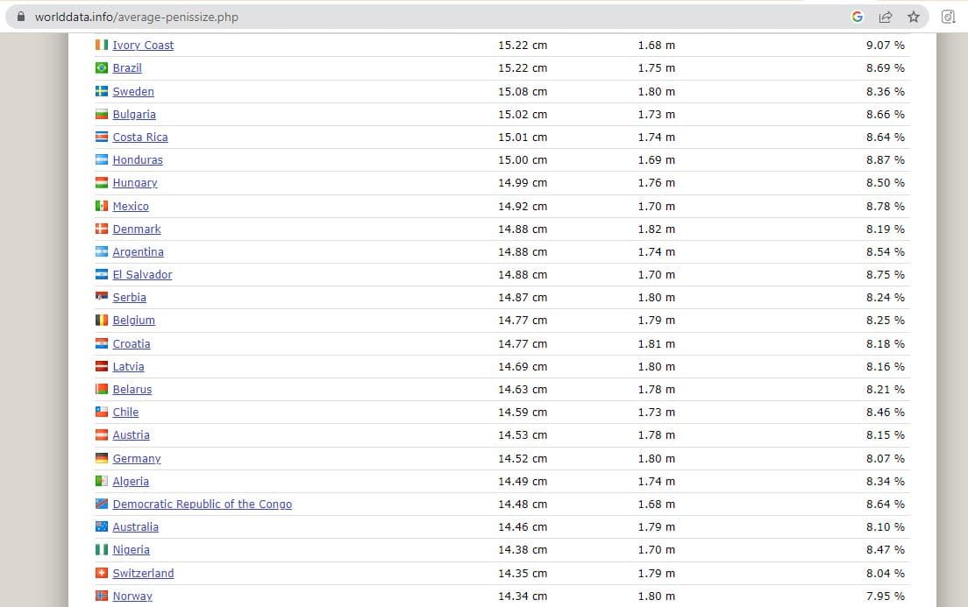The height and width of the screenshot is (607, 968).
Task: Click the Croatia flag icon
Action: (102, 343)
